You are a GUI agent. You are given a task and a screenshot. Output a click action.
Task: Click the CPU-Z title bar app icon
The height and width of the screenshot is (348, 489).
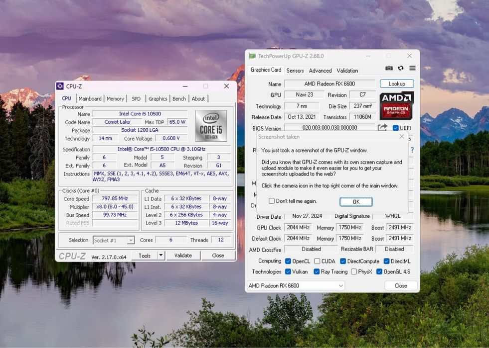point(60,86)
